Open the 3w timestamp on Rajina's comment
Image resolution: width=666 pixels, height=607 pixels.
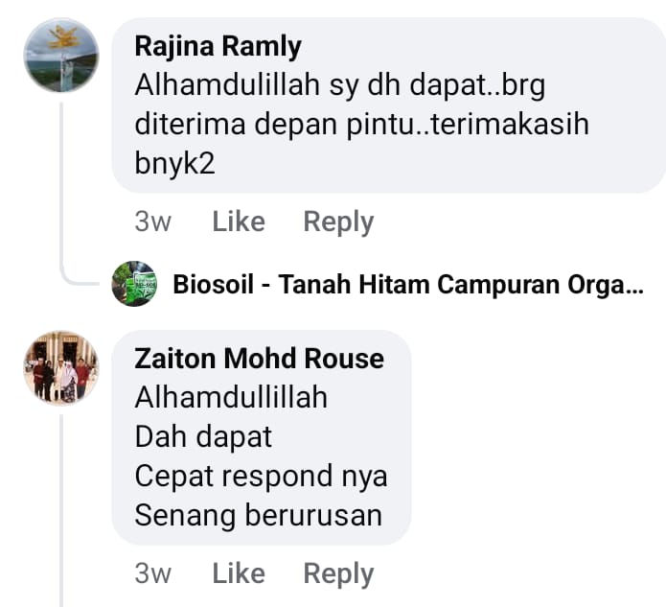click(153, 222)
